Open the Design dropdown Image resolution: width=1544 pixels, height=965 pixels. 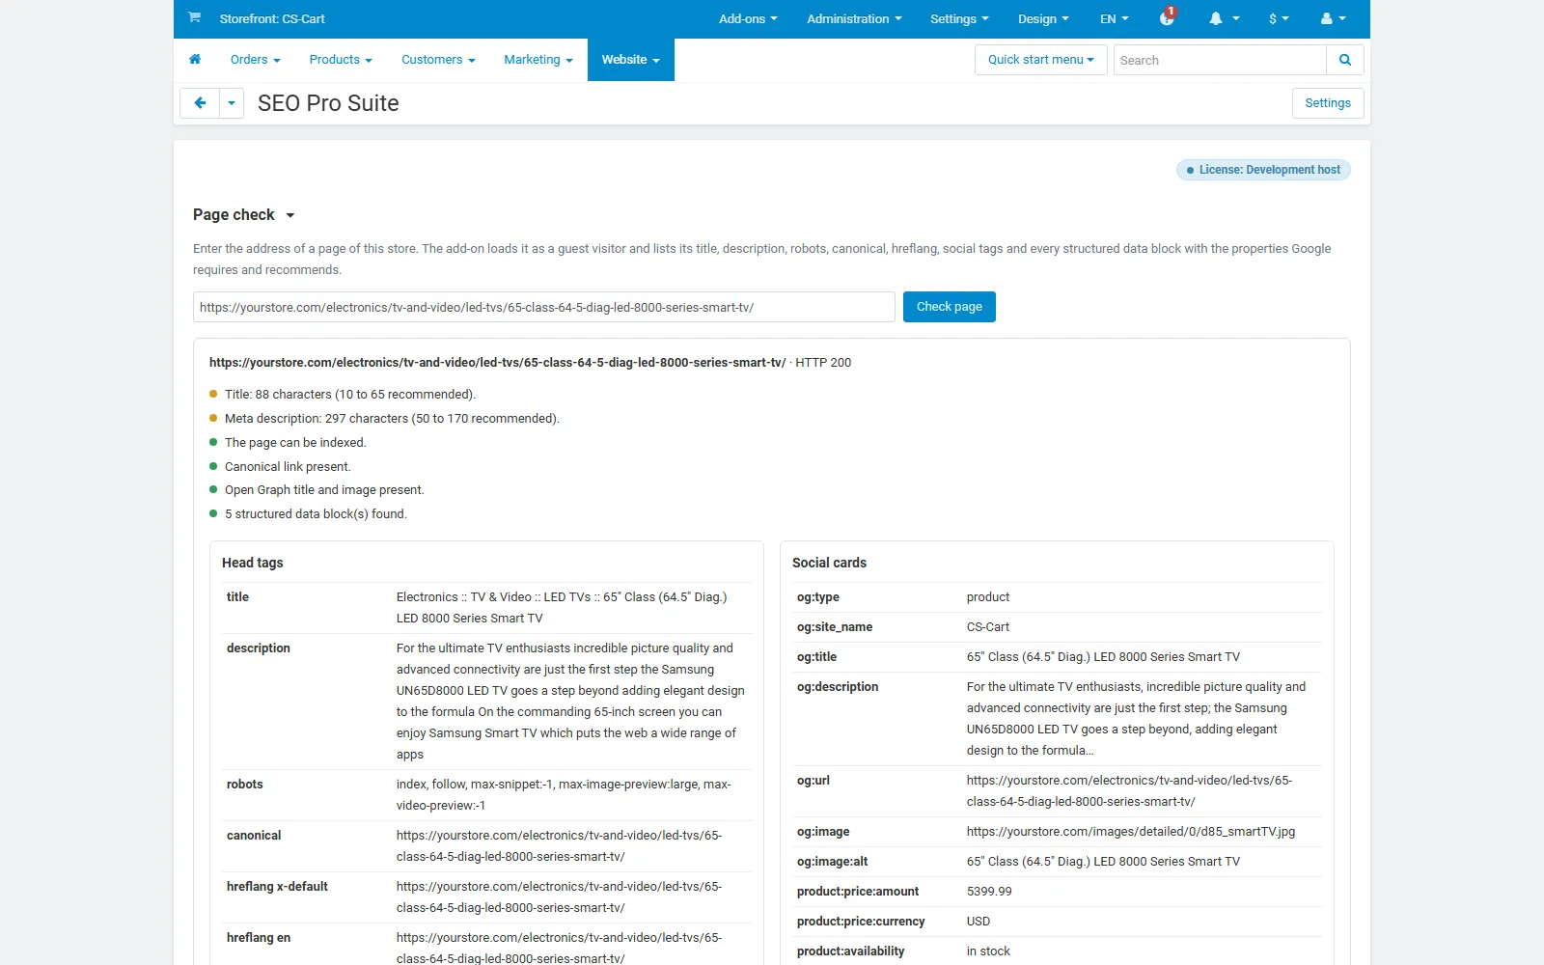coord(1043,18)
